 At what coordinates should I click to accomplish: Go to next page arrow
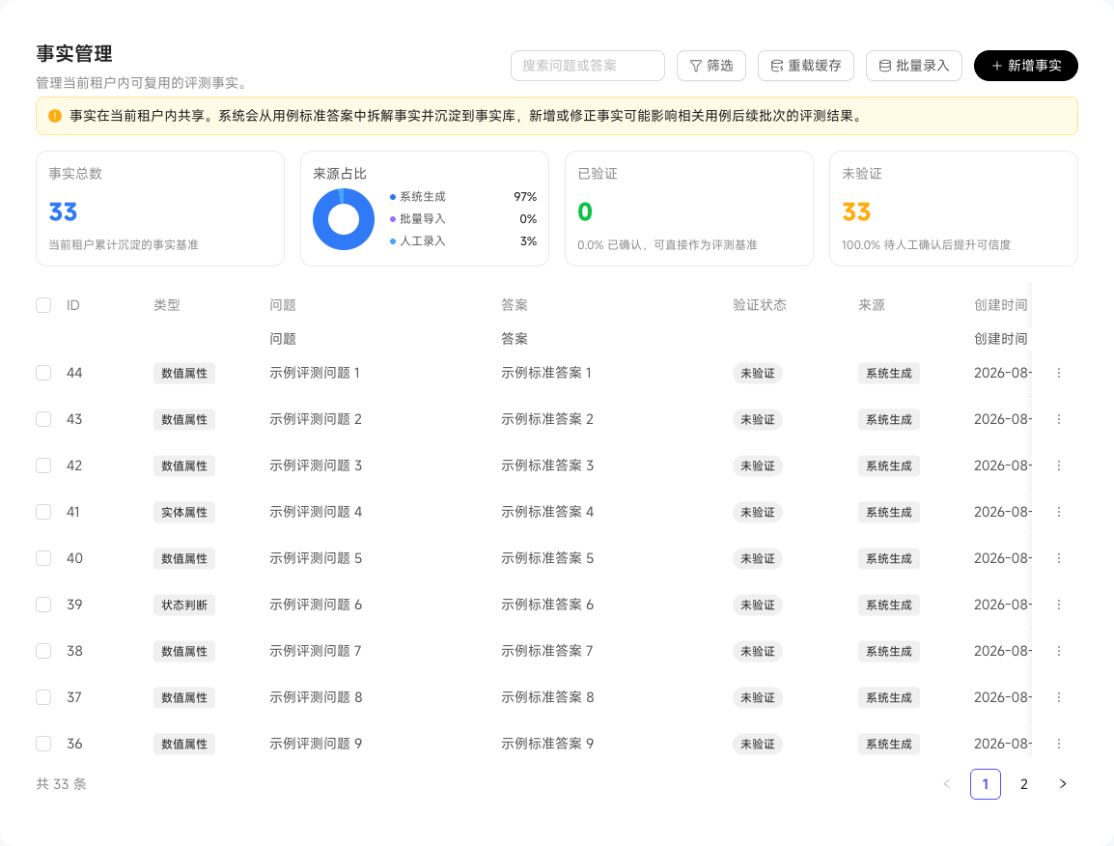click(1063, 784)
